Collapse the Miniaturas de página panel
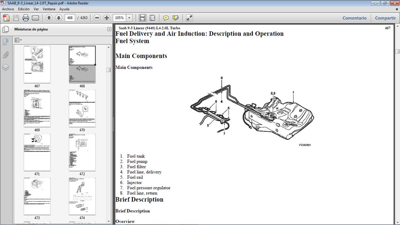 coord(109,29)
